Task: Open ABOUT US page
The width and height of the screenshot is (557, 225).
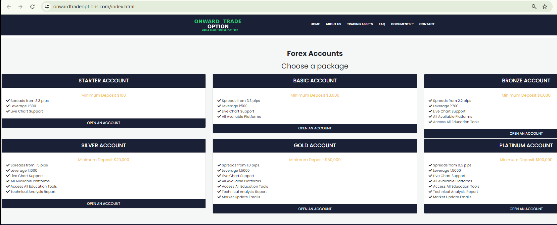Action: [333, 24]
